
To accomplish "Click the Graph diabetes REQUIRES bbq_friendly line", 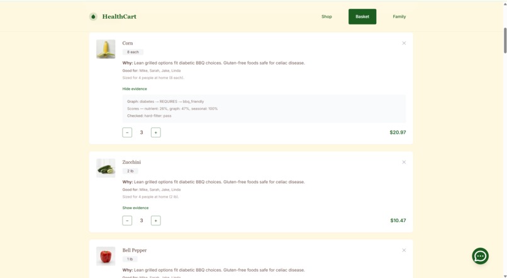I will (x=165, y=102).
